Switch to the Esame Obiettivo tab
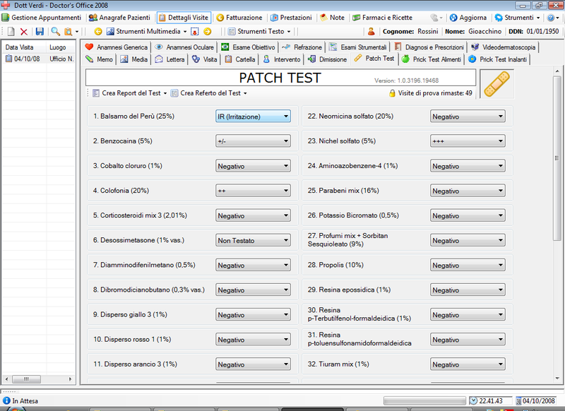Screen dimensions: 565x411 click(249, 47)
